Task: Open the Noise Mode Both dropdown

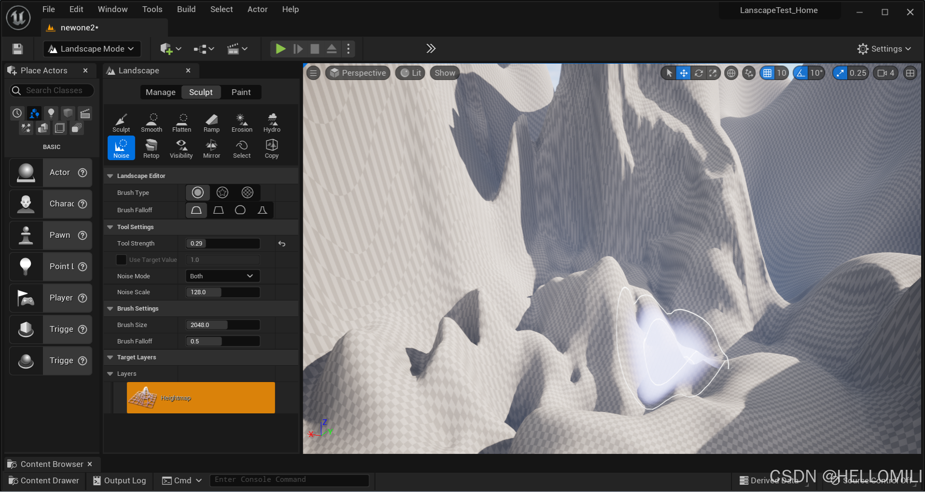Action: click(223, 276)
